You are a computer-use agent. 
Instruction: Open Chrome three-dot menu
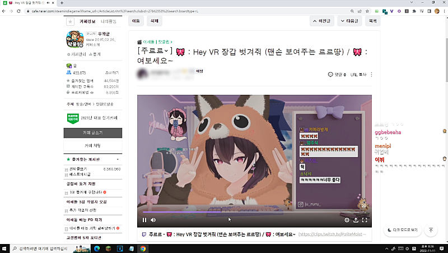[444, 11]
